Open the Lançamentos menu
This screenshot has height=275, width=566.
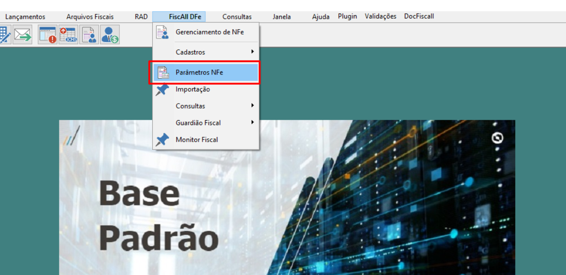25,17
